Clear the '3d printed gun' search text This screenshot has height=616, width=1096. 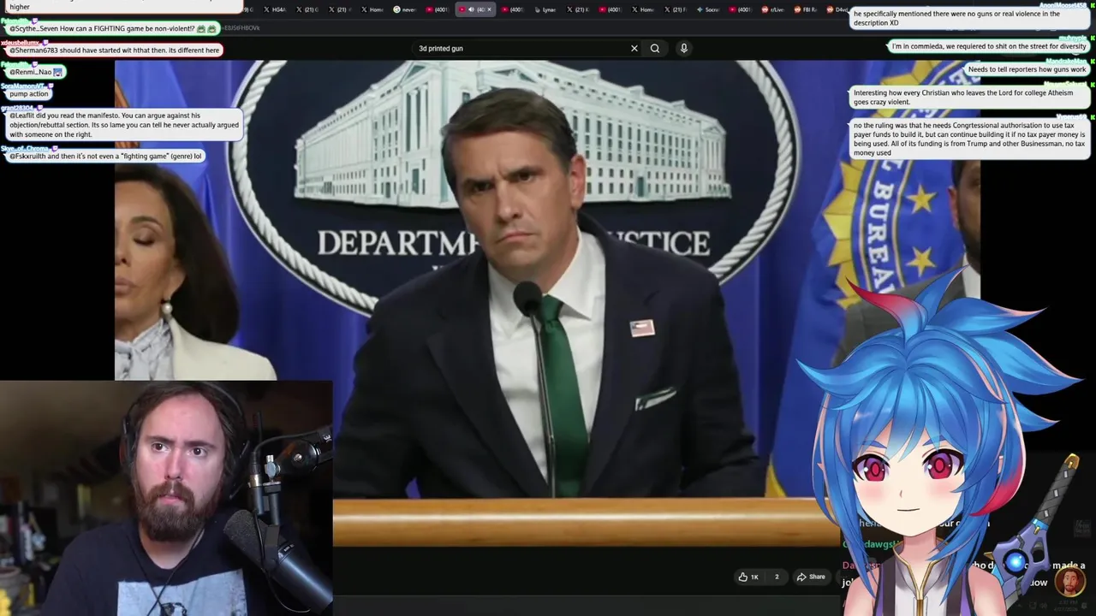pos(634,48)
